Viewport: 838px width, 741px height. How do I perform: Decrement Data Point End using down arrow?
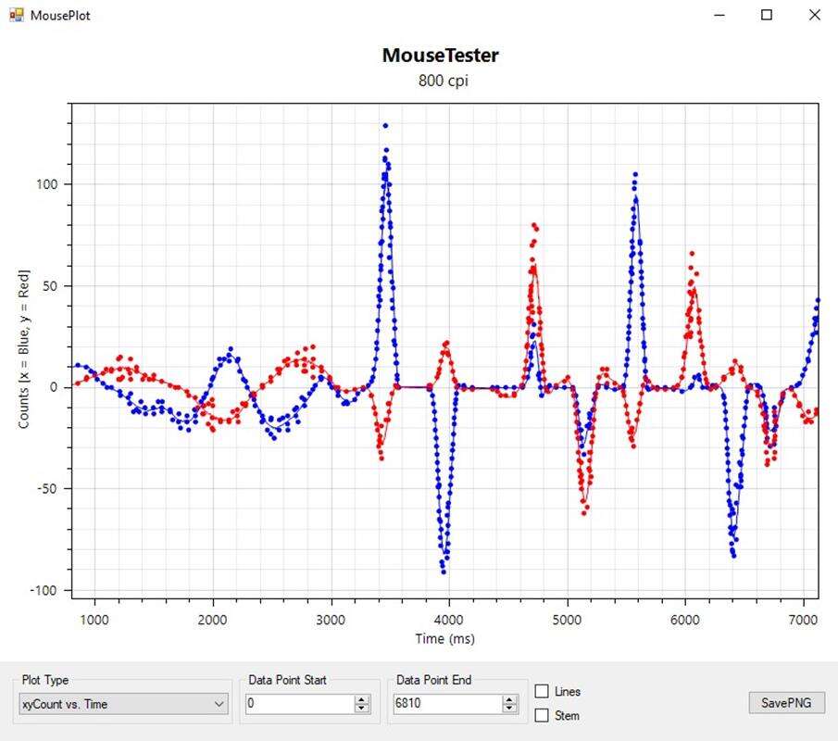pyautogui.click(x=509, y=709)
